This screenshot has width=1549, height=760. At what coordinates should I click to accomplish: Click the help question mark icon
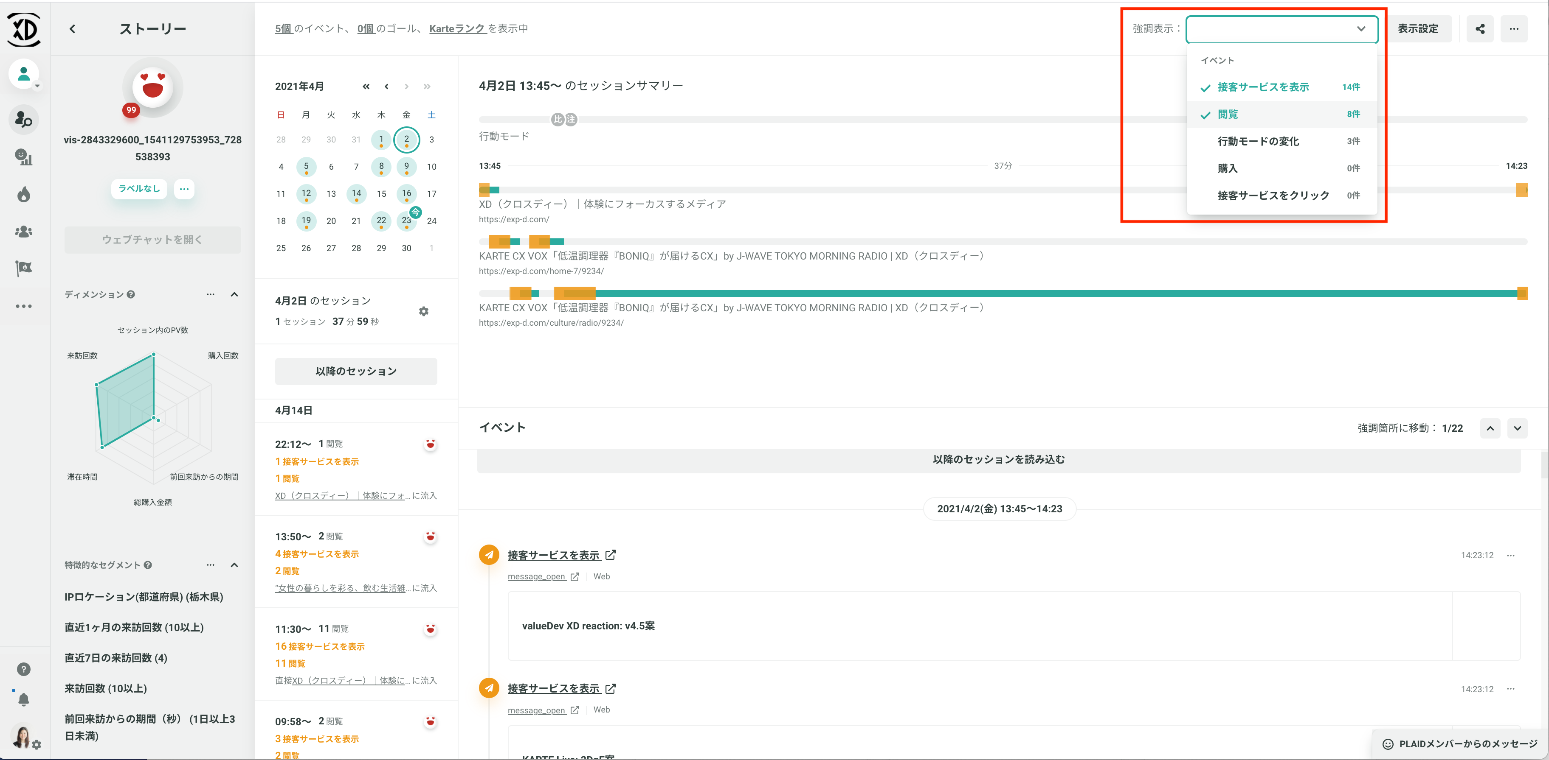(23, 669)
